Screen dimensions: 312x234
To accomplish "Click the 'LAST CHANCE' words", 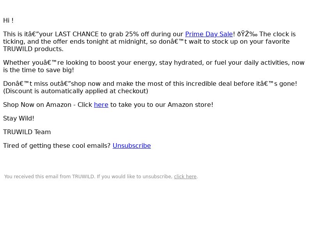I will 76,34.
